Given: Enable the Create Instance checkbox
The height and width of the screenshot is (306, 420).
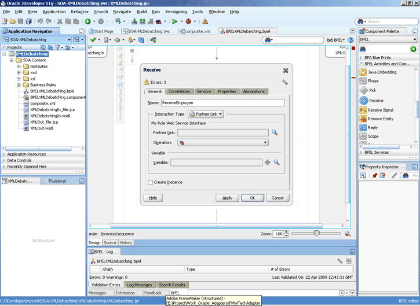Looking at the screenshot, I should tap(150, 182).
